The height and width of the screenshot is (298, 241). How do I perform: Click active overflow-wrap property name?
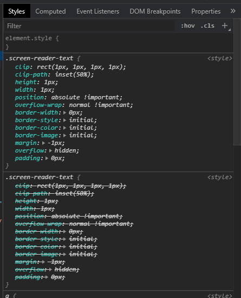38,105
